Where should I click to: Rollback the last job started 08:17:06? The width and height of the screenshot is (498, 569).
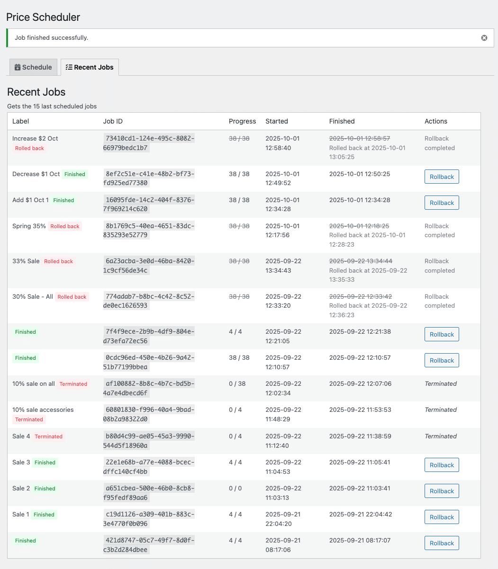[441, 543]
